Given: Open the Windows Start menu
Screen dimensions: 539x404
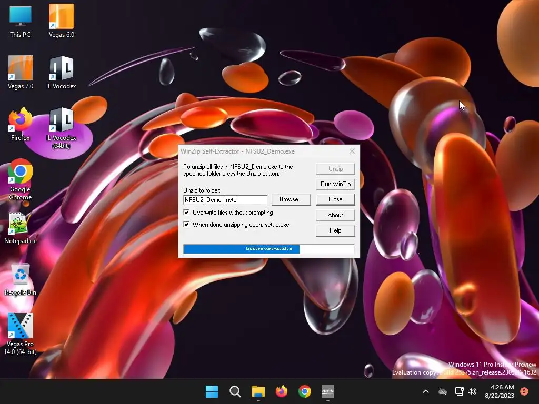Looking at the screenshot, I should click(x=212, y=391).
